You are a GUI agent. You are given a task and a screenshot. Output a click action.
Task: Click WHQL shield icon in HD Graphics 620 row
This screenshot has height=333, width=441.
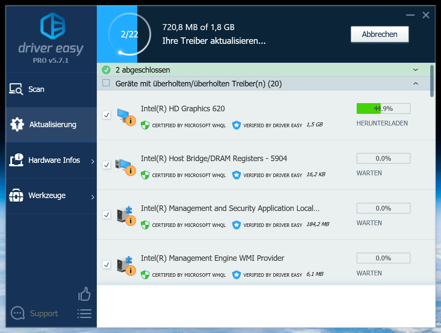click(145, 125)
